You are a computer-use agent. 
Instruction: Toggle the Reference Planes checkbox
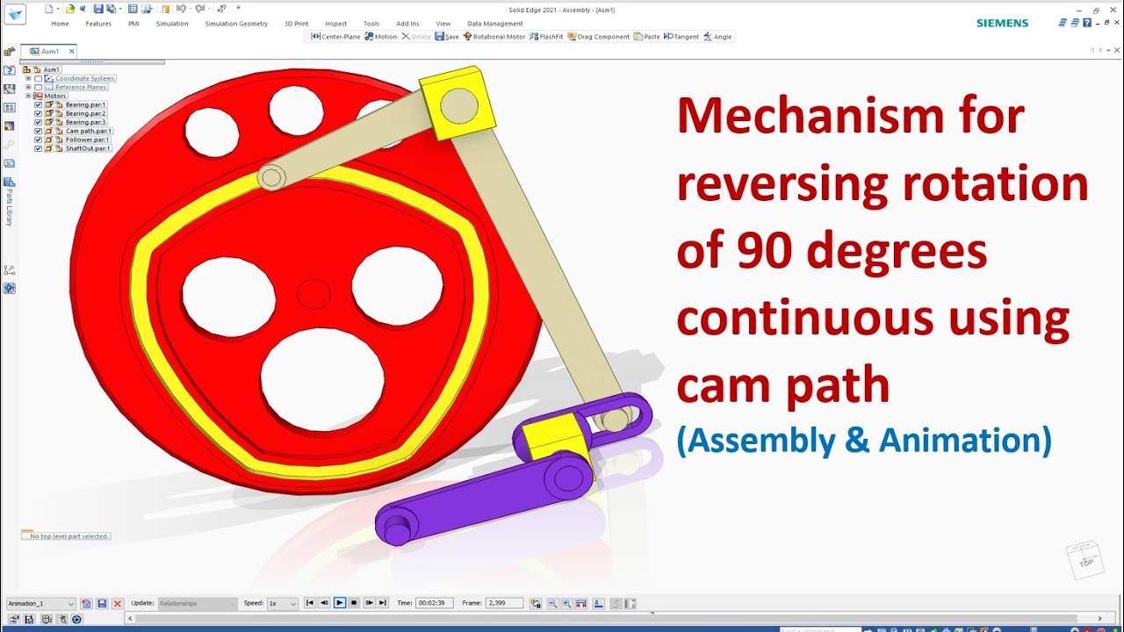[39, 87]
